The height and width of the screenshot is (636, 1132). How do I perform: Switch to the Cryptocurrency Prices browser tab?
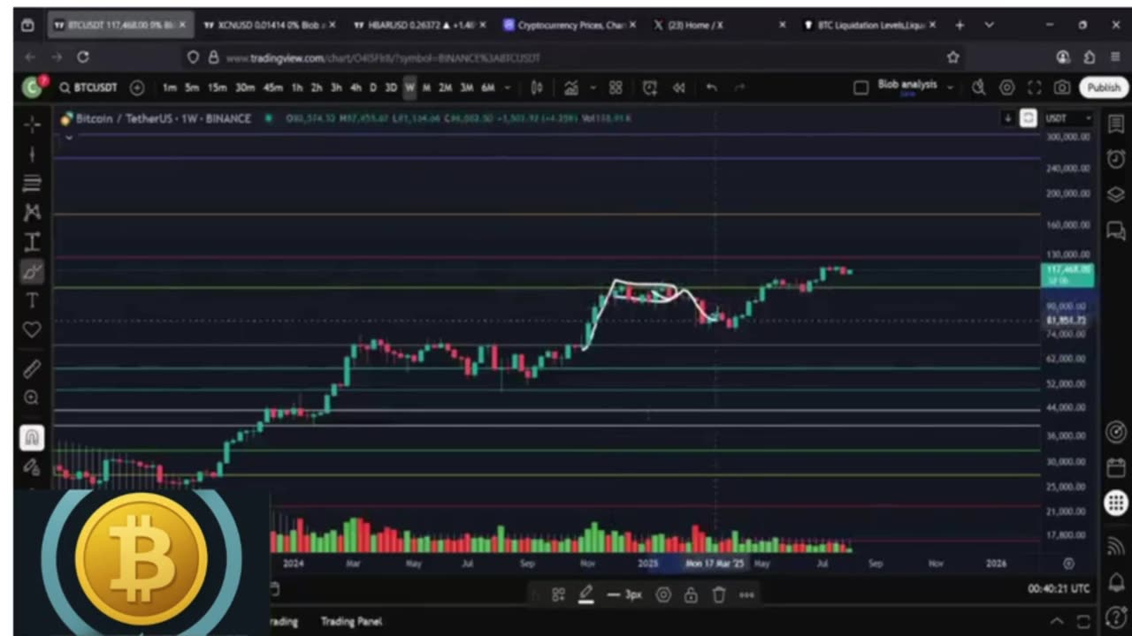click(x=570, y=26)
